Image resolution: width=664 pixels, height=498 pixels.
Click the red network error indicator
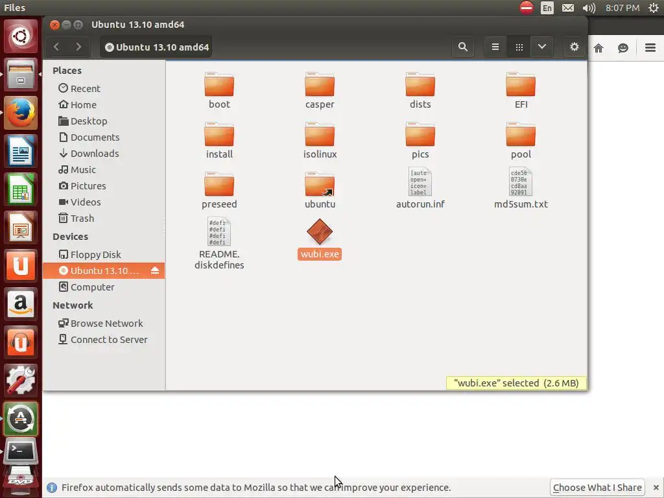pos(527,8)
